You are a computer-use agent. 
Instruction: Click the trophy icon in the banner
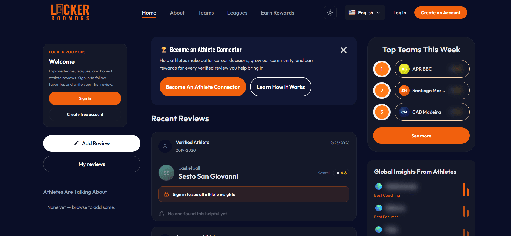[164, 50]
